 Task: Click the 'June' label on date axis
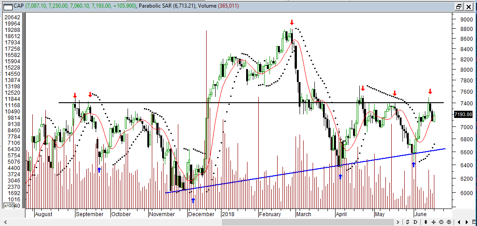tap(421, 214)
